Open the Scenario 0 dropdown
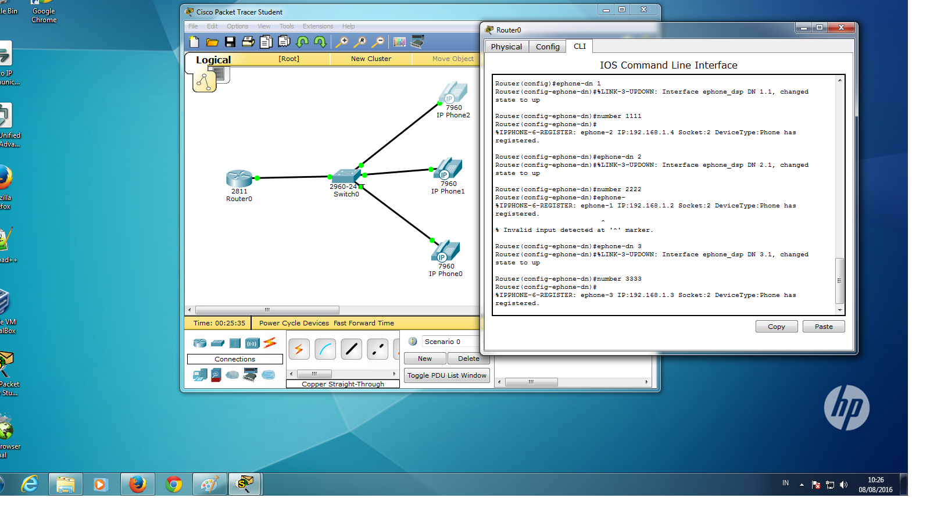 [451, 342]
